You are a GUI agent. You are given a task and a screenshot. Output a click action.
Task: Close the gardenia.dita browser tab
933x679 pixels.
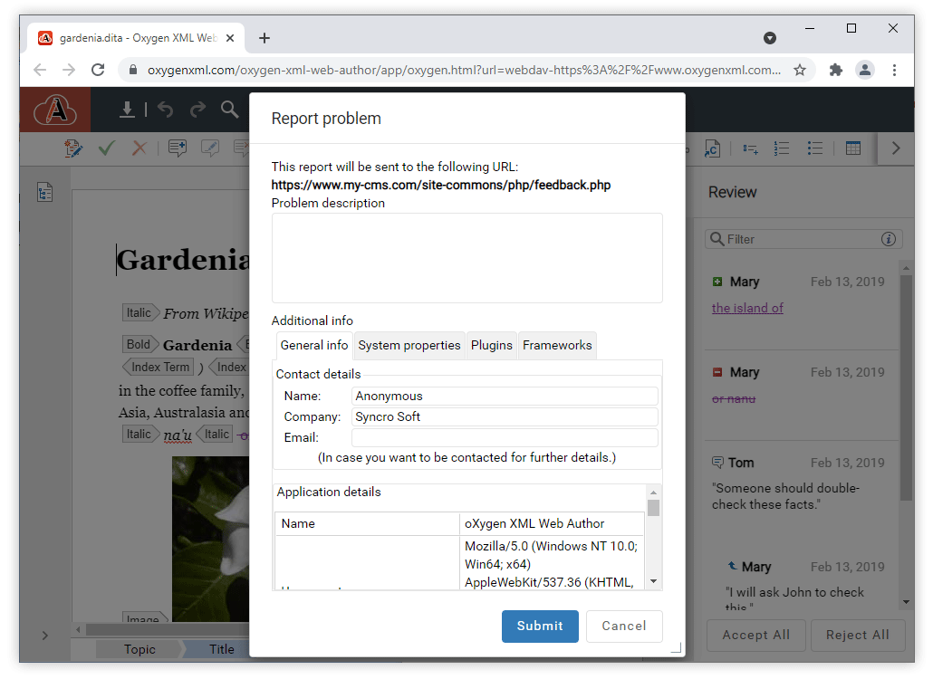click(x=230, y=38)
